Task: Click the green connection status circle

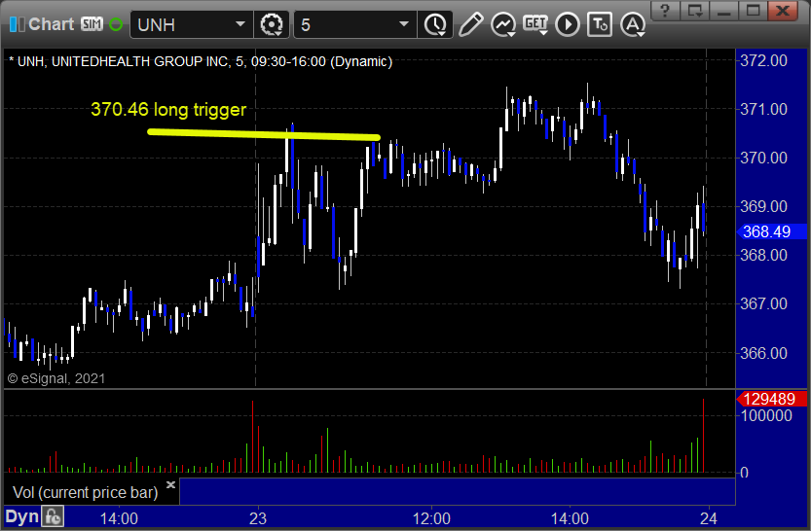Action: (x=117, y=24)
